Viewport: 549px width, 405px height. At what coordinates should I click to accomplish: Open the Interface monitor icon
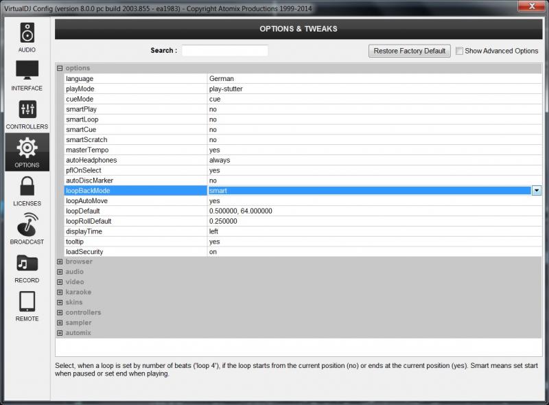27,70
